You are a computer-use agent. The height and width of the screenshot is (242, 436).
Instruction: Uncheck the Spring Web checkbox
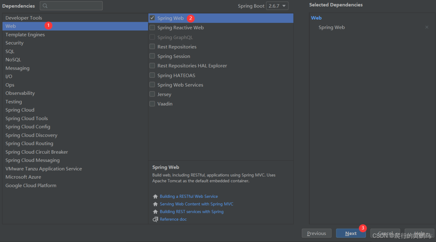pos(152,18)
